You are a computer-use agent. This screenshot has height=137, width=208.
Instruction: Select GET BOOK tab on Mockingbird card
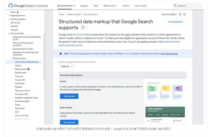[x=165, y=115]
